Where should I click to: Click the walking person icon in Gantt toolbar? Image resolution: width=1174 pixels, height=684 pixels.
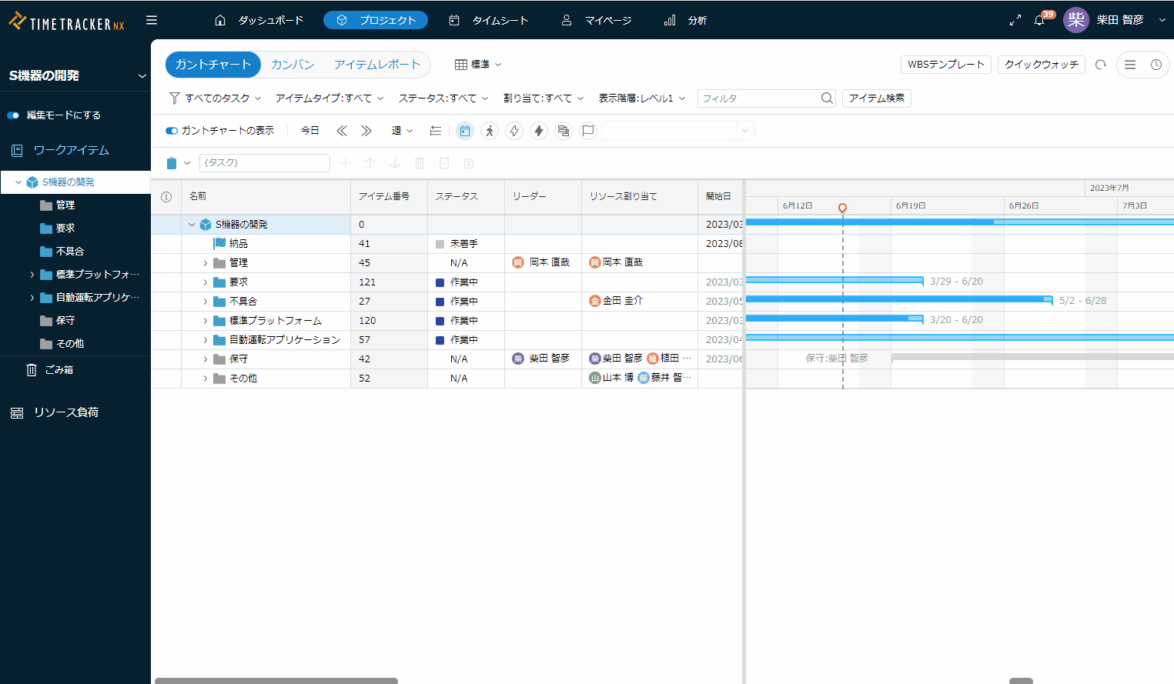(490, 131)
